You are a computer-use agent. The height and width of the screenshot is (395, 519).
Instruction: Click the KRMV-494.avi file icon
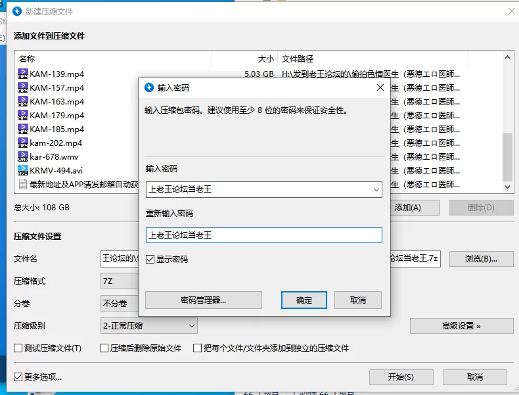(23, 170)
